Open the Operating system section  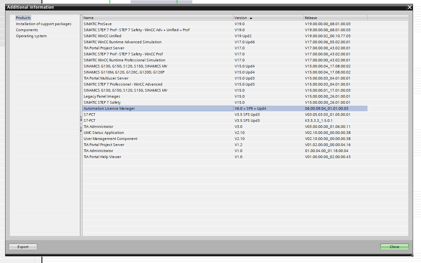tap(31, 36)
